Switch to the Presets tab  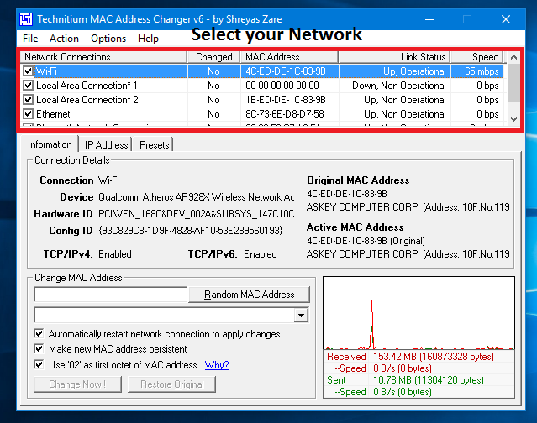154,145
